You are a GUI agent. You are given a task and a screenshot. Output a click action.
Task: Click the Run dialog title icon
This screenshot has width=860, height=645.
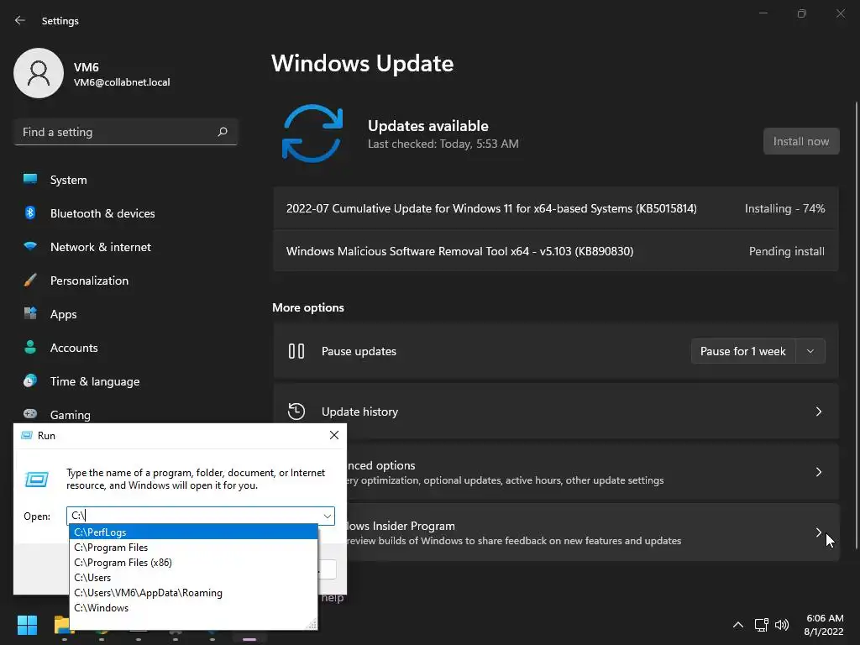coord(26,435)
